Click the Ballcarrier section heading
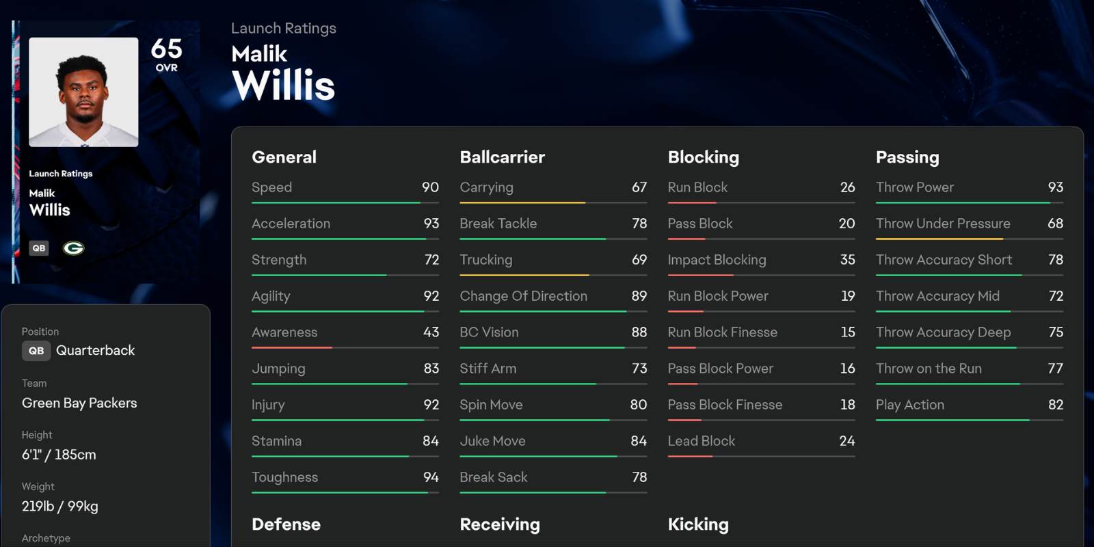1094x547 pixels. click(502, 157)
